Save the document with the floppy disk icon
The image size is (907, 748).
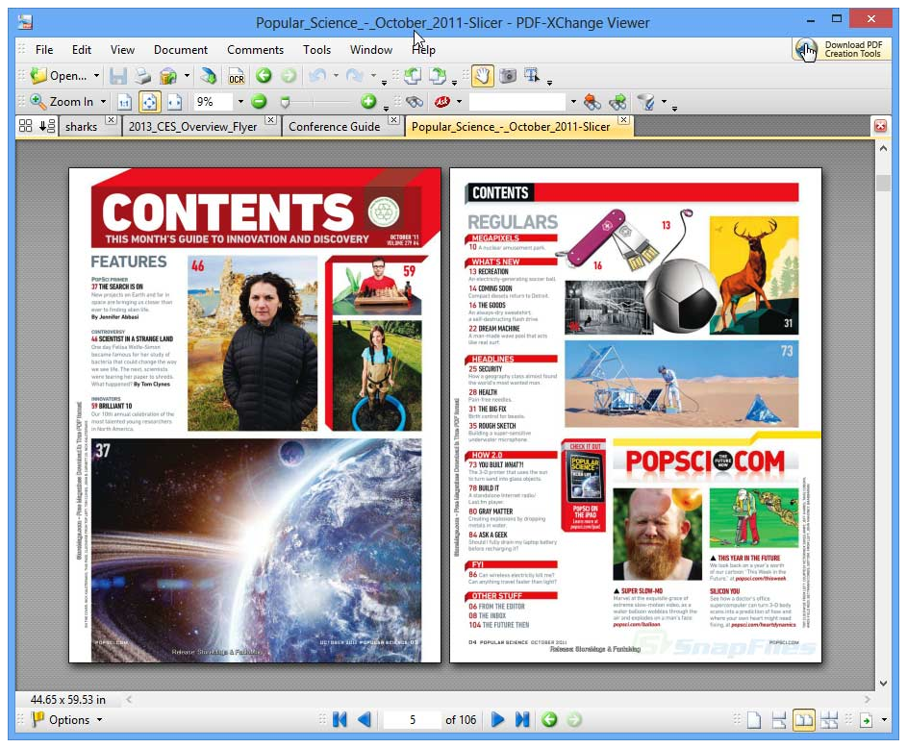tap(118, 76)
